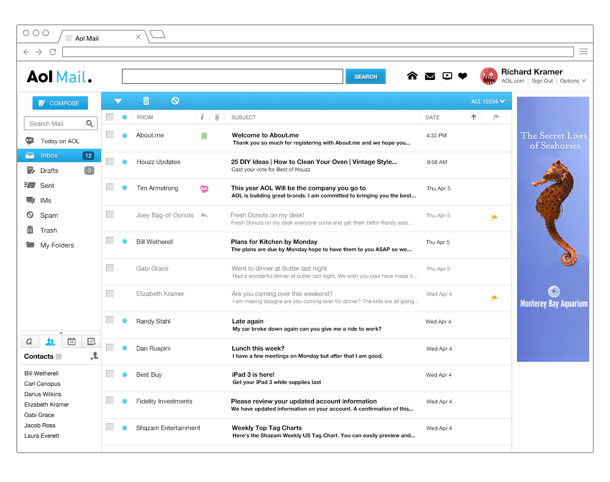The width and height of the screenshot is (610, 482).
Task: Open Today on AOL
Action: pyautogui.click(x=59, y=141)
